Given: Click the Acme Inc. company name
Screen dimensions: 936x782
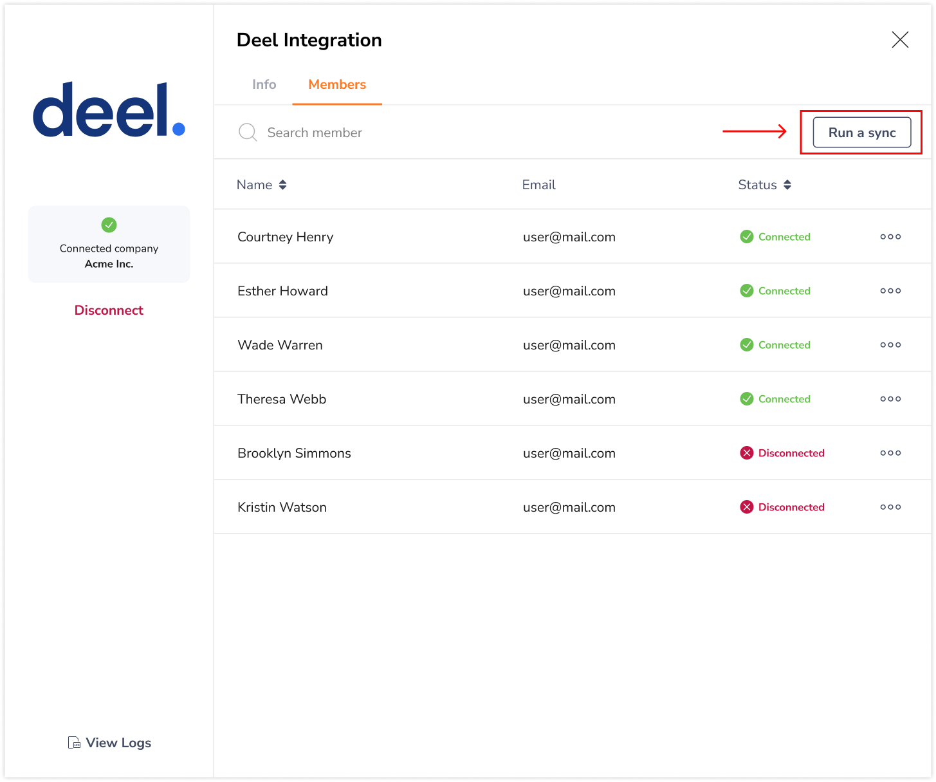Looking at the screenshot, I should tap(109, 264).
